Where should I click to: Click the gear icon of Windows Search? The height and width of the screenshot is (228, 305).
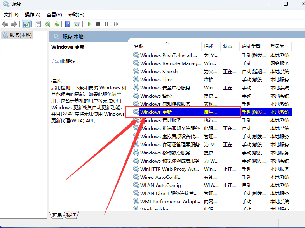[x=136, y=71]
